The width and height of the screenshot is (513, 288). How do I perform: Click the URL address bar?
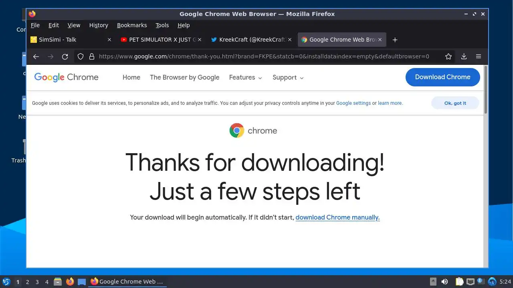tap(265, 56)
